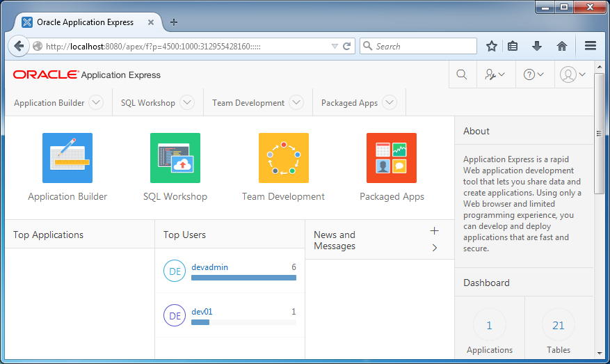
Task: Click the devadmin activity bar
Action: click(243, 278)
